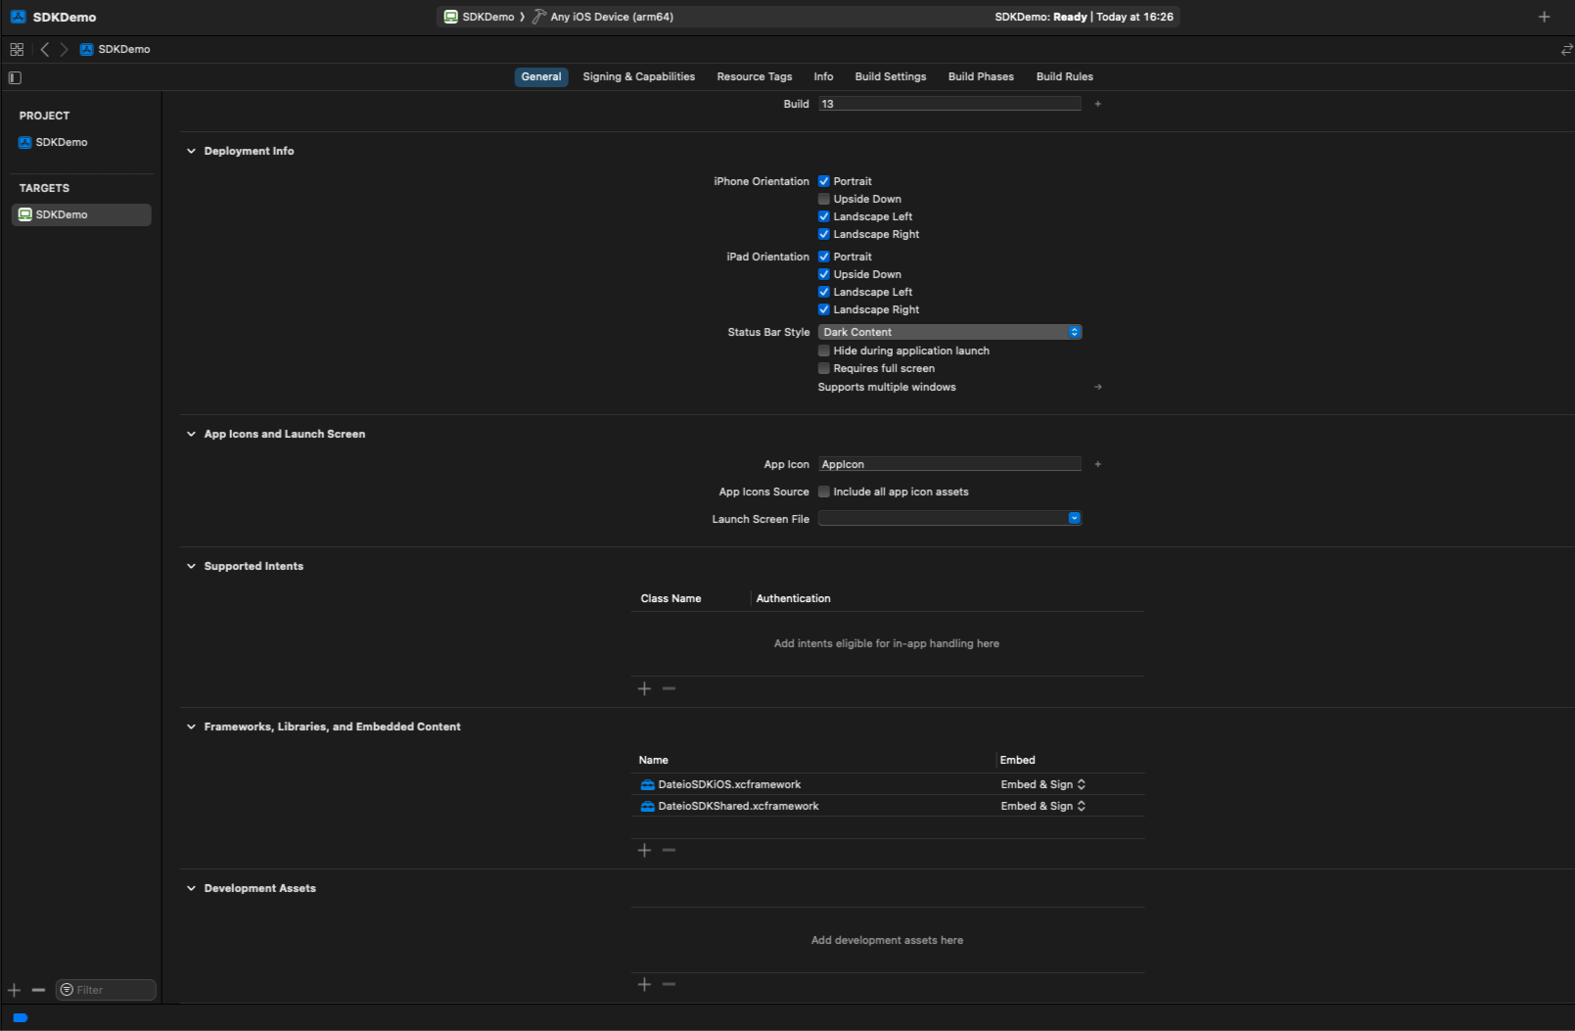Collapse the Deployment Info section
The width and height of the screenshot is (1575, 1031).
click(x=191, y=151)
